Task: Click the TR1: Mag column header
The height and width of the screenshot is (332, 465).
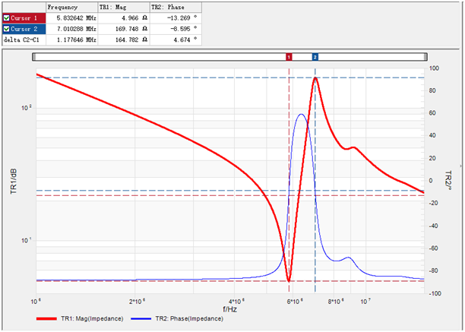Action: pos(114,6)
